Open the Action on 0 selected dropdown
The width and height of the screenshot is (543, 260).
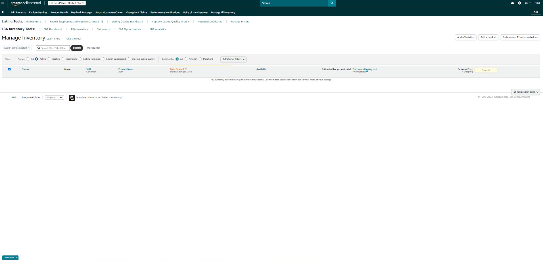point(17,48)
